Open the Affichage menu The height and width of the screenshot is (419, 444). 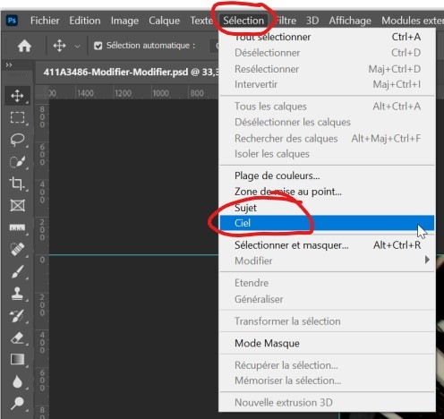350,21
